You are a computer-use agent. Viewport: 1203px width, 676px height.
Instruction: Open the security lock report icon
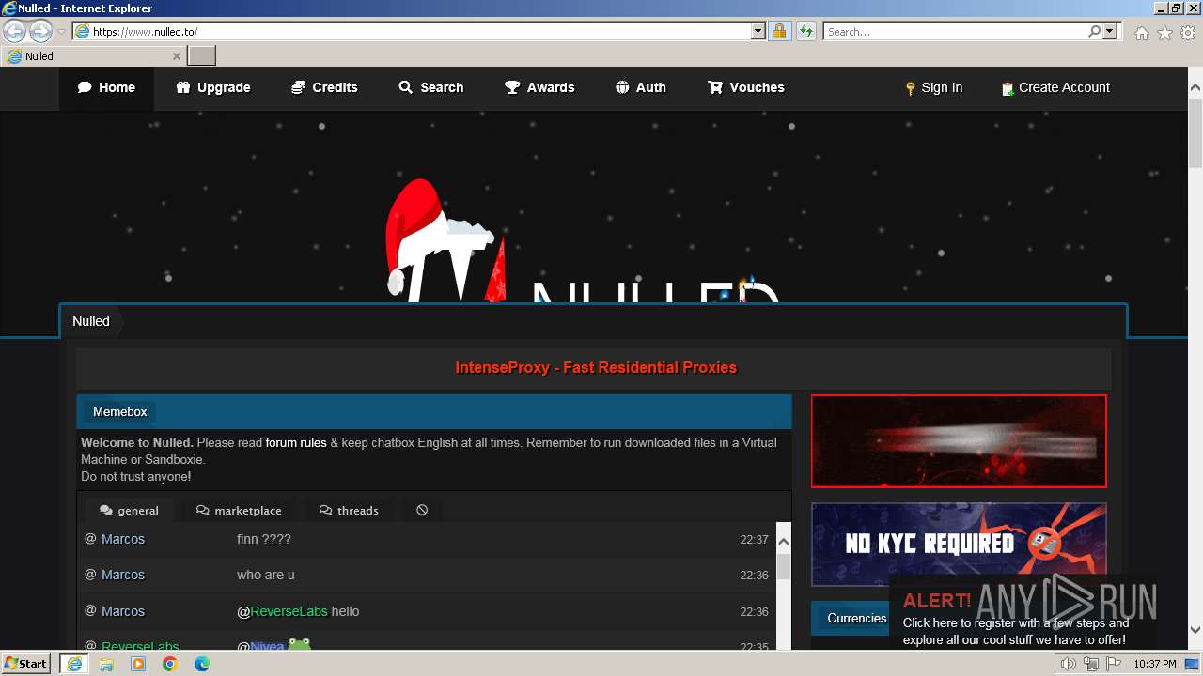click(779, 31)
